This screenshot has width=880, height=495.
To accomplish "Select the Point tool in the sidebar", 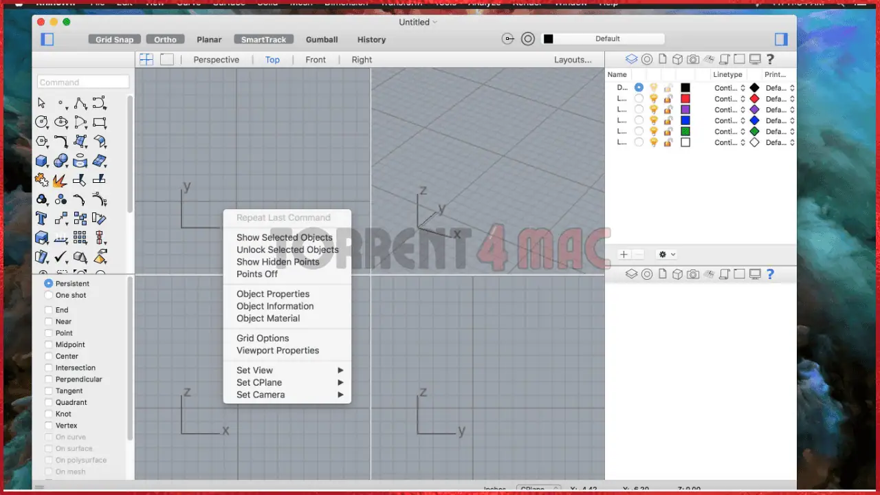I will 60,102.
